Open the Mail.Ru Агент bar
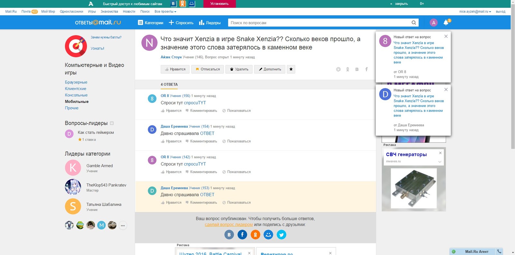Screen dimensions: 515x255 click(x=476, y=251)
